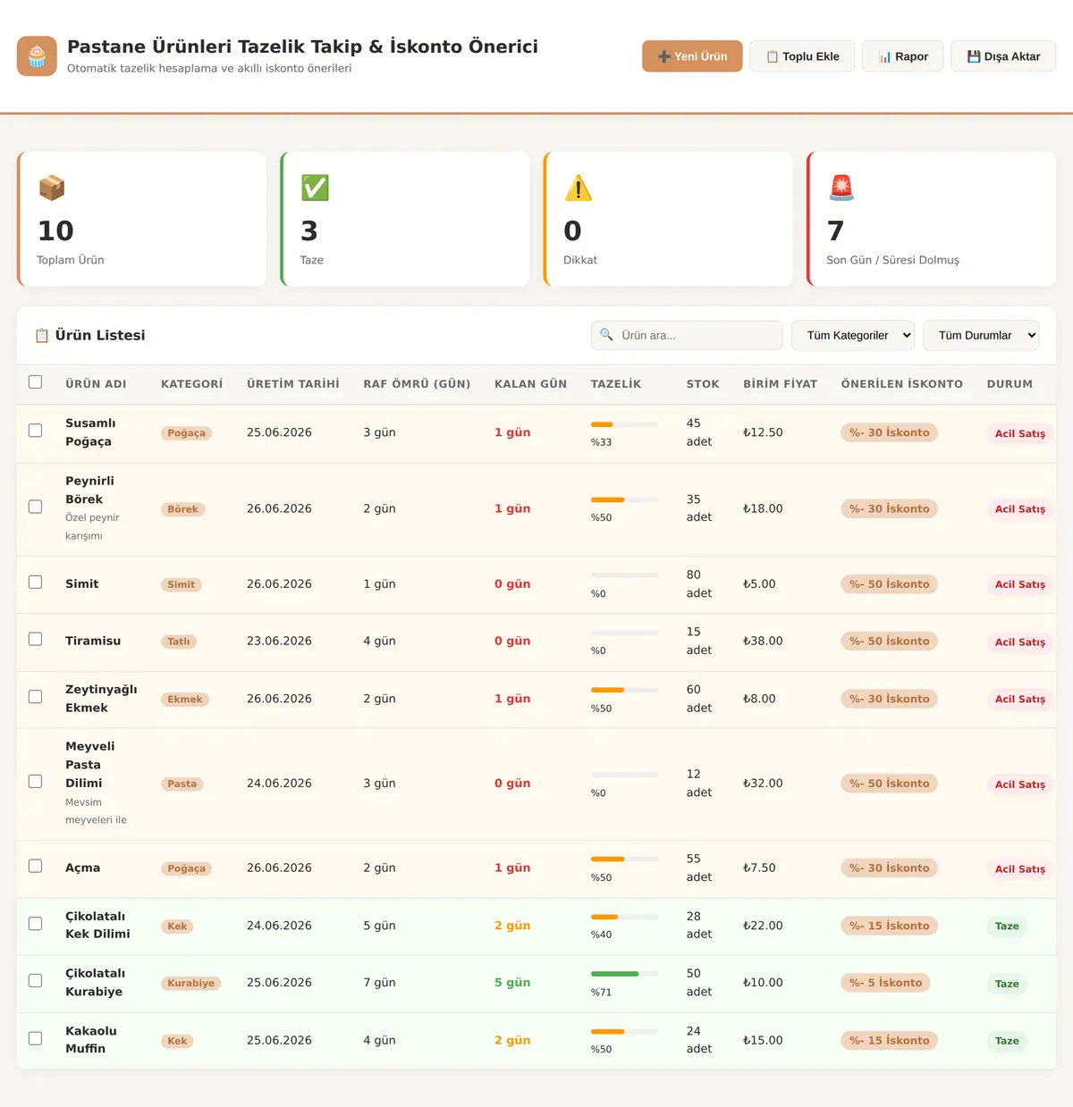The height and width of the screenshot is (1107, 1073).
Task: Click the box icon on Toplam Ürün card
Action: click(x=52, y=188)
